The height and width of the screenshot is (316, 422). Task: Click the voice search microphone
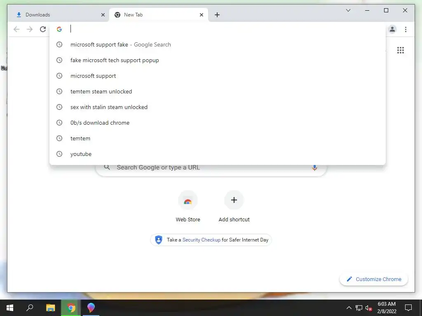pos(314,168)
